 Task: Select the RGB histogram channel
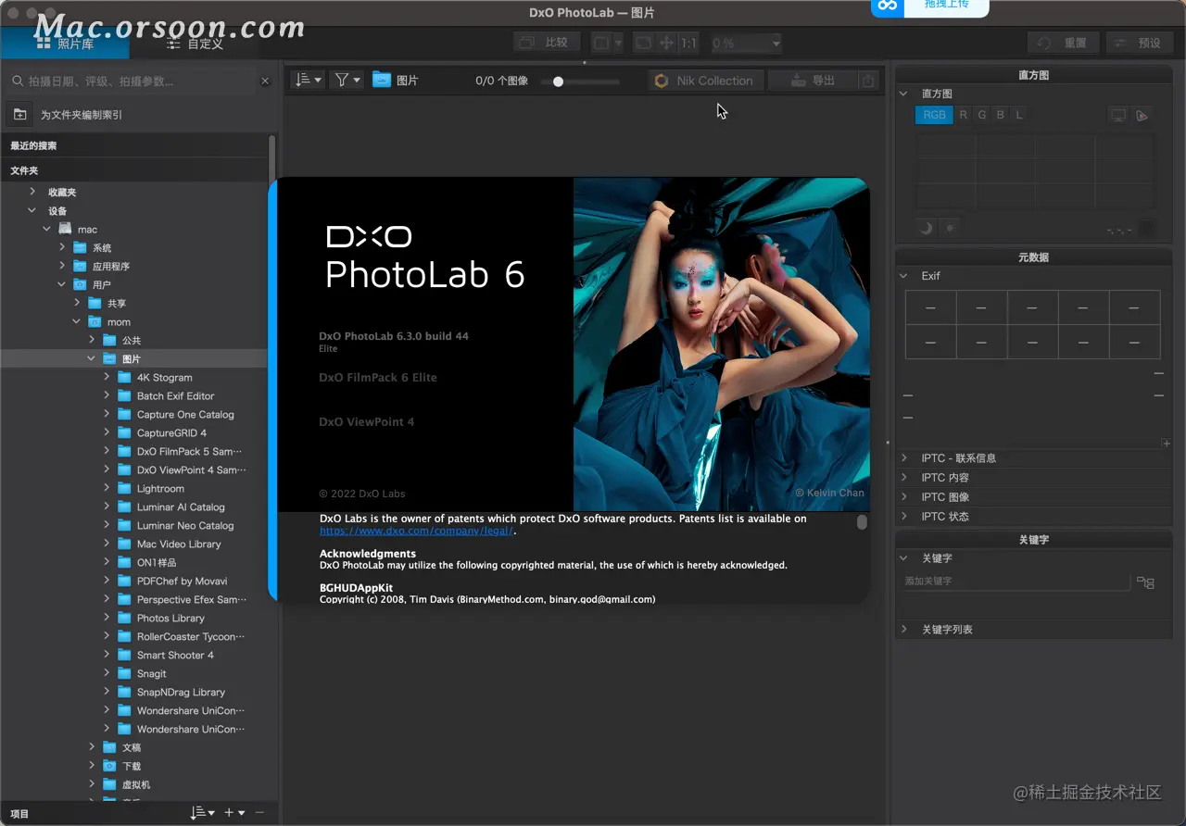(934, 115)
